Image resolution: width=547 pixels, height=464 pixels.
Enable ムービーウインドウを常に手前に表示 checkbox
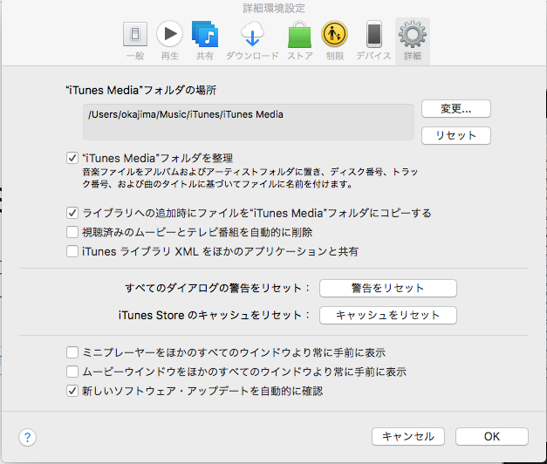(x=72, y=372)
